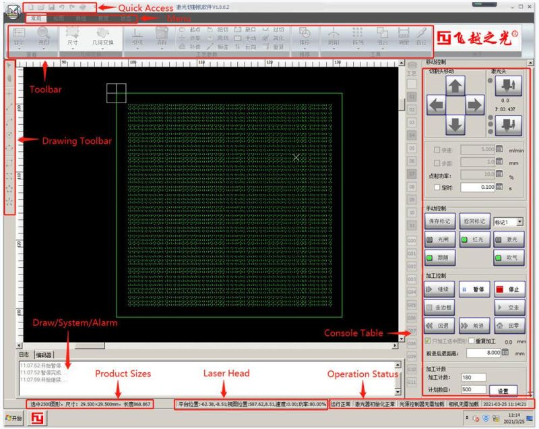Viewport: 539px width, 429px height.
Task: Click the 尺寸 size tool in ribbon
Action: [72, 36]
